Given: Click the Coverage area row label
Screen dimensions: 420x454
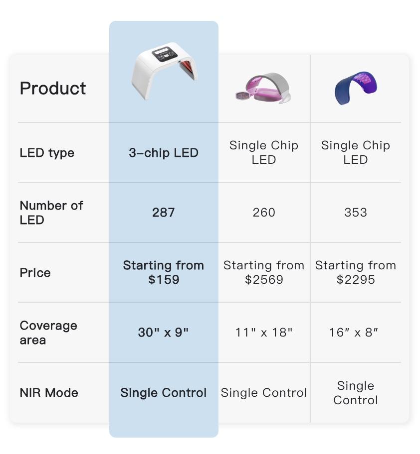Looking at the screenshot, I should click(48, 333).
